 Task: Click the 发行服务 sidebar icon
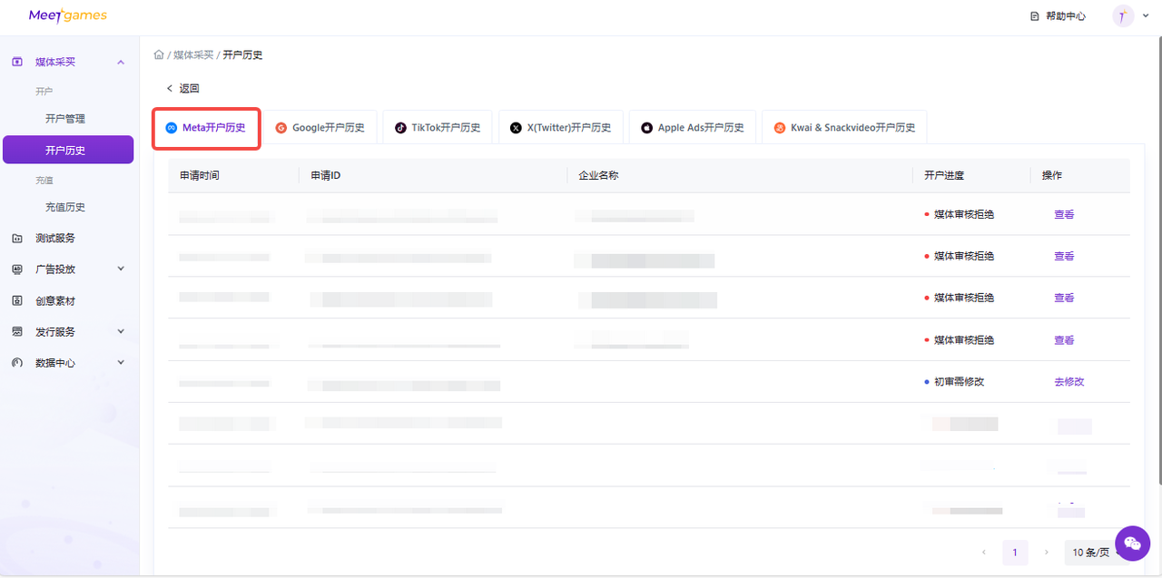(17, 332)
